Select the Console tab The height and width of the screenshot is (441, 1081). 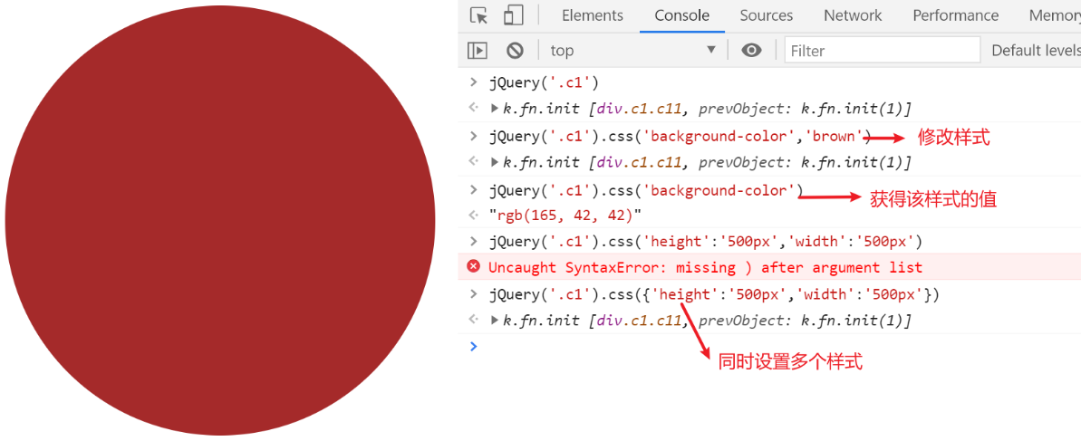tap(681, 15)
